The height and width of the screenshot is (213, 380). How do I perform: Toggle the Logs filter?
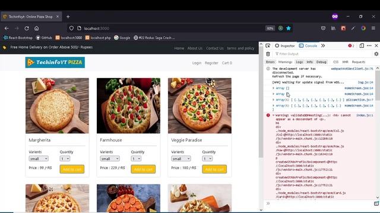299,62
